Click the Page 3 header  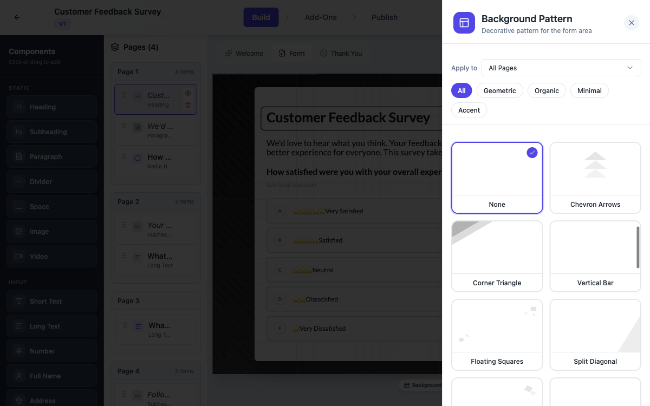click(155, 300)
